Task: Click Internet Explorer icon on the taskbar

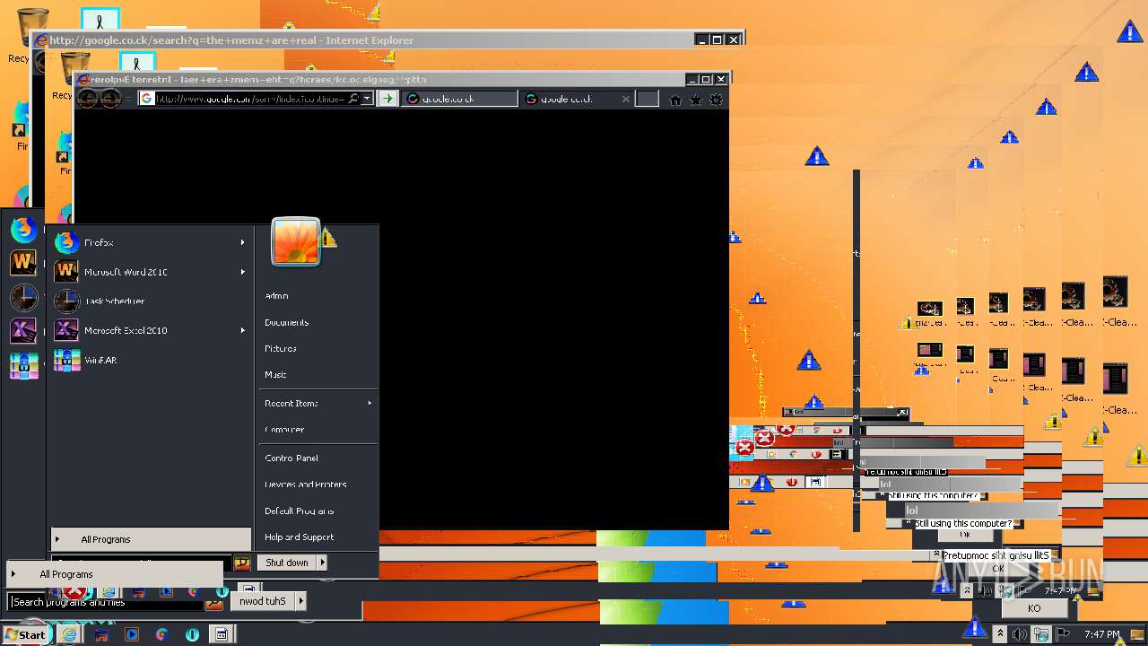Action: pos(69,634)
